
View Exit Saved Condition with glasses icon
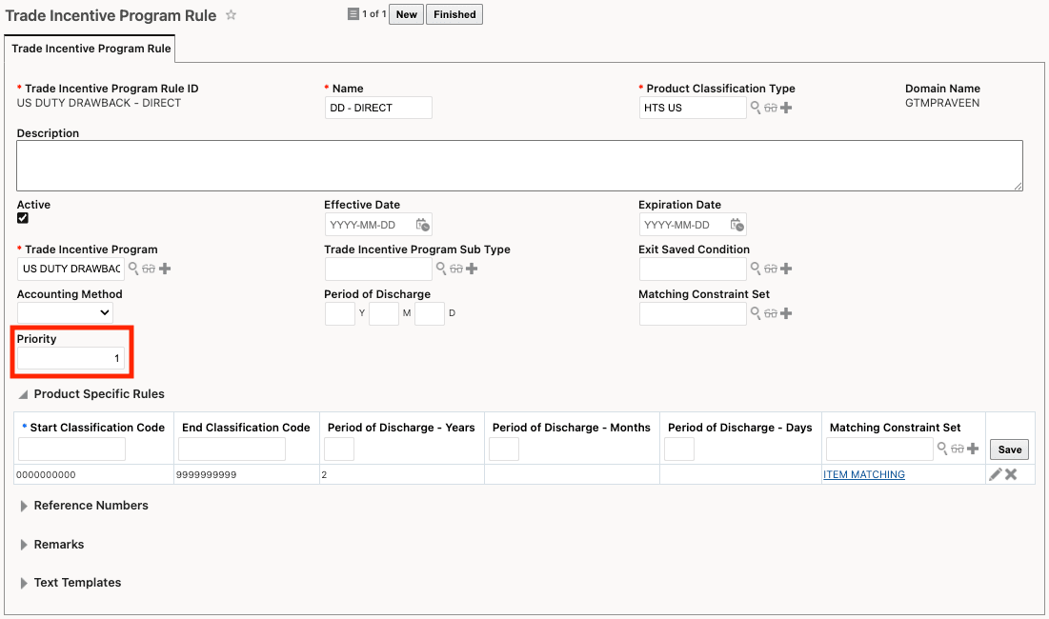coord(771,269)
